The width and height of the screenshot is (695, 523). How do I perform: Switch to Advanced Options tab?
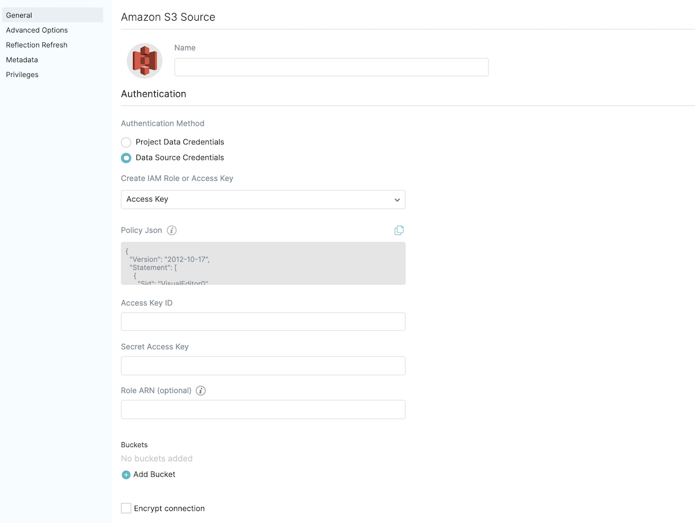coord(37,30)
